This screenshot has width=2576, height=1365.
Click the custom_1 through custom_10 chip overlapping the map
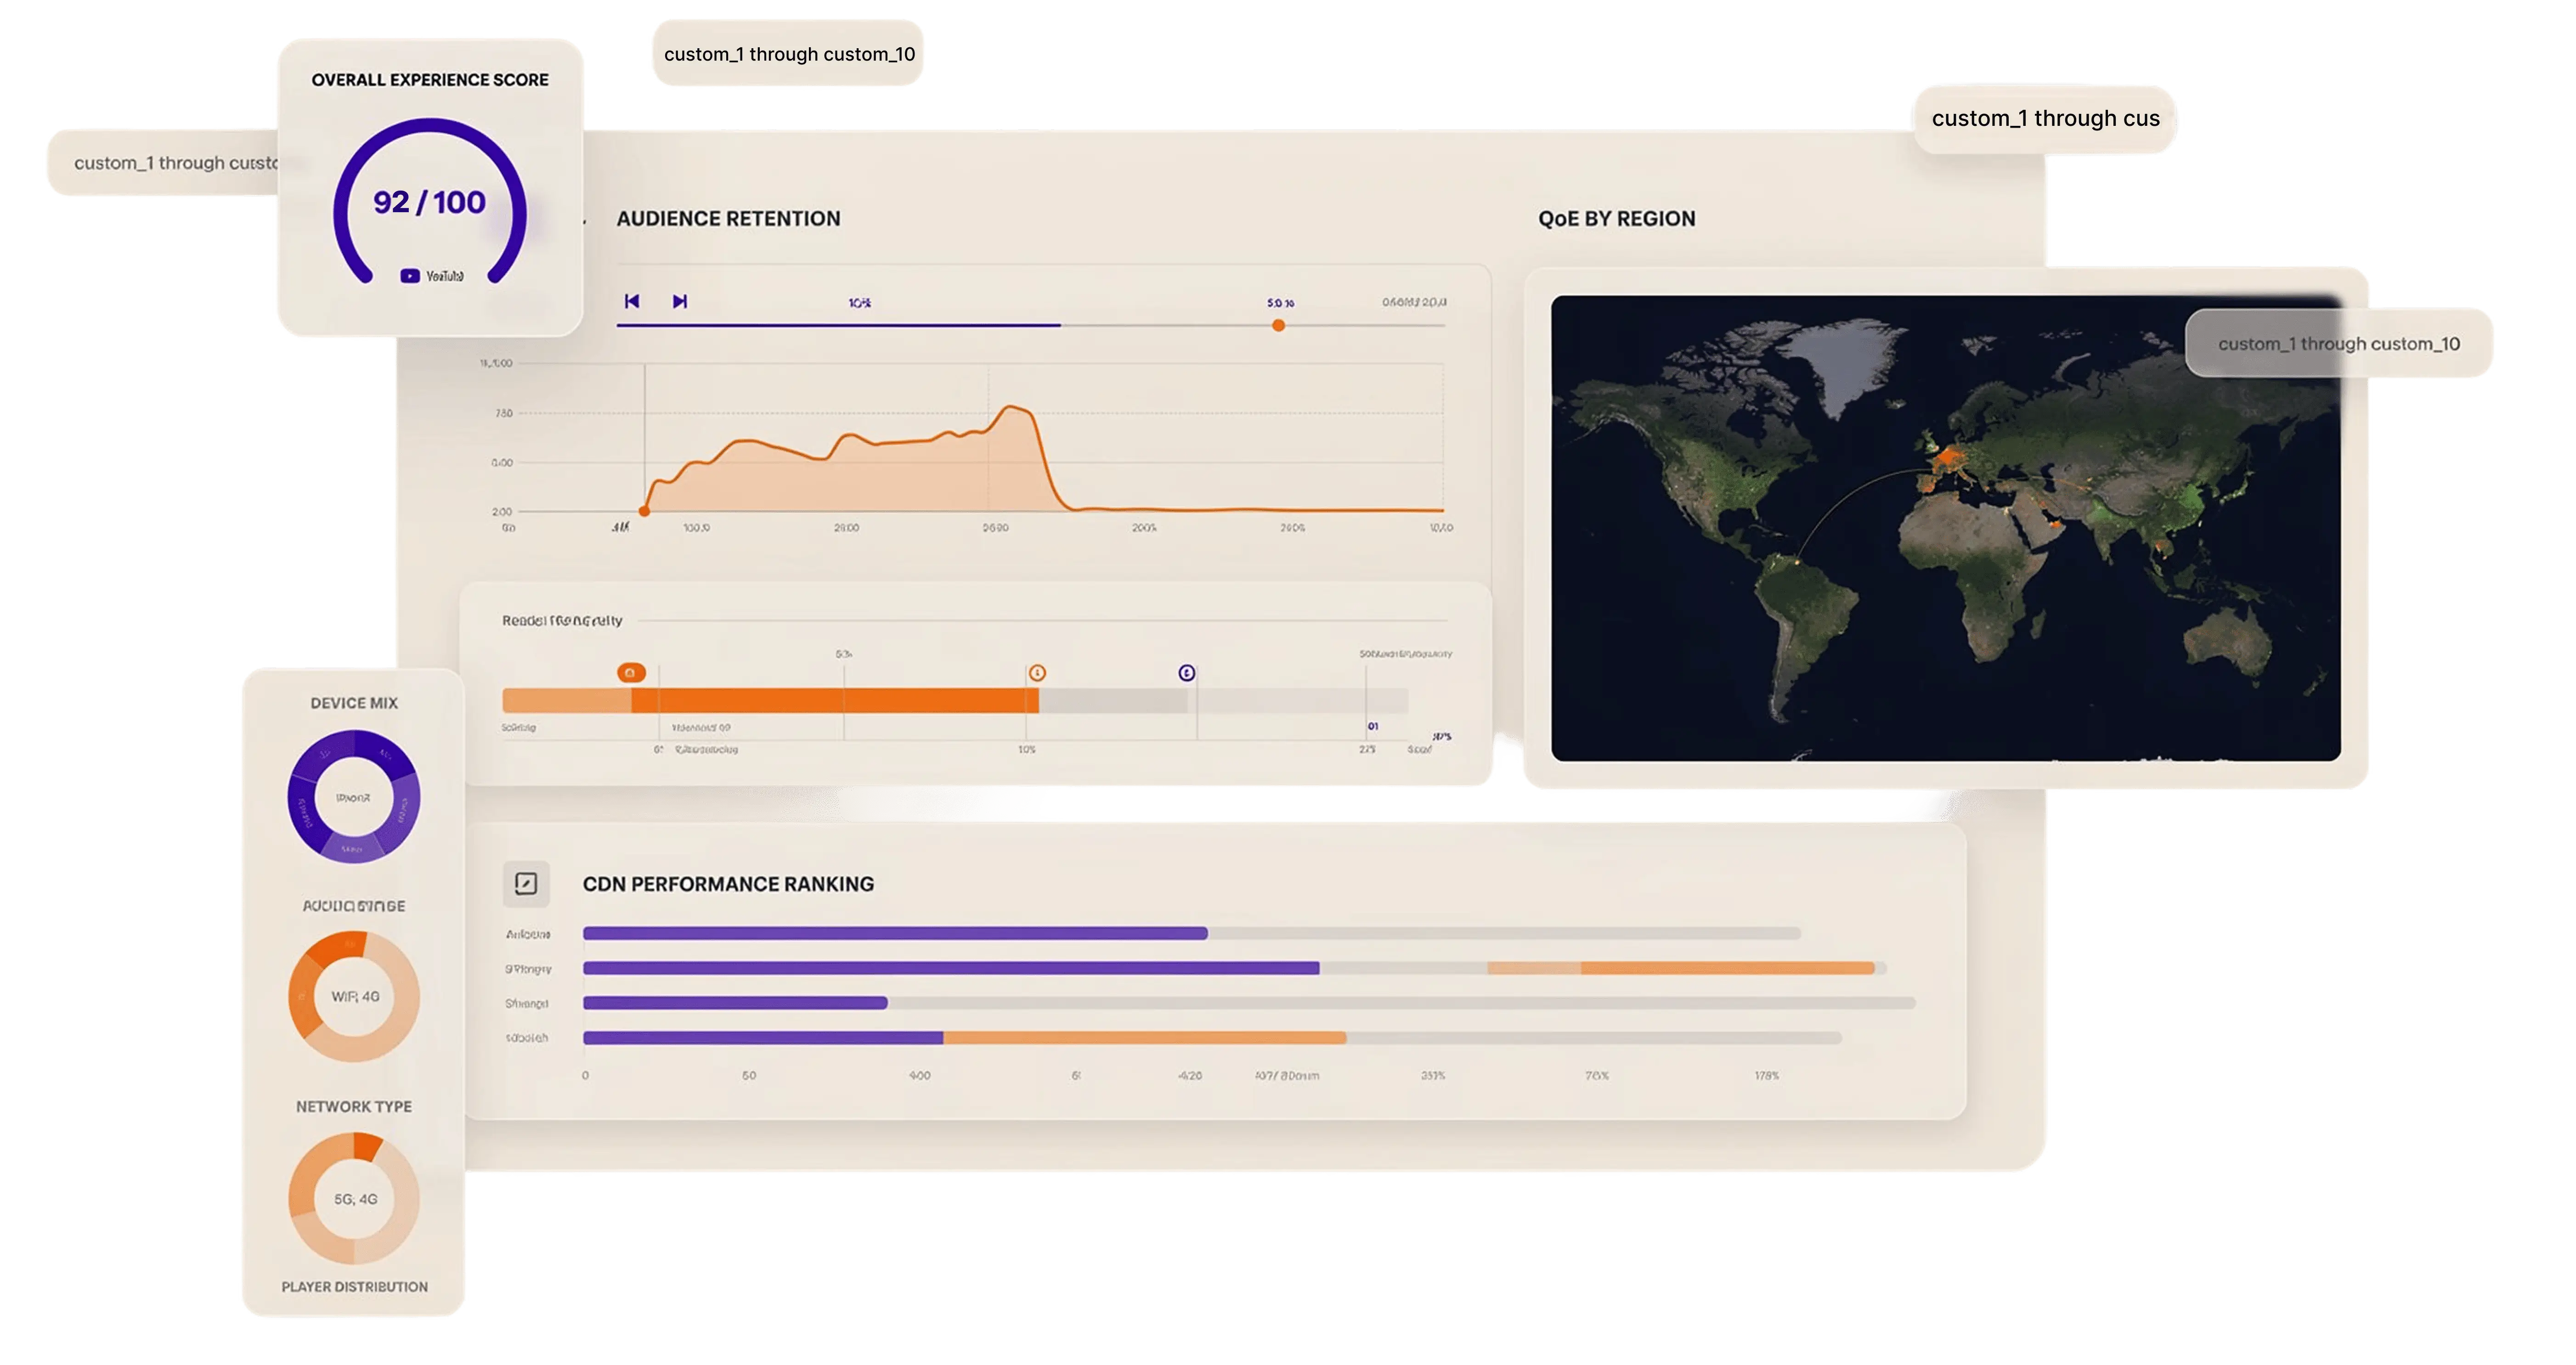[x=2338, y=343]
